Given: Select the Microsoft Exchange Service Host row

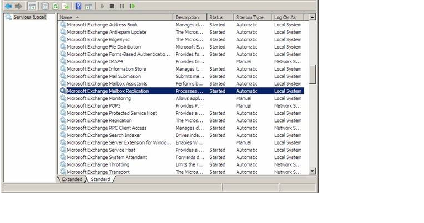Looking at the screenshot, I should [181, 150].
